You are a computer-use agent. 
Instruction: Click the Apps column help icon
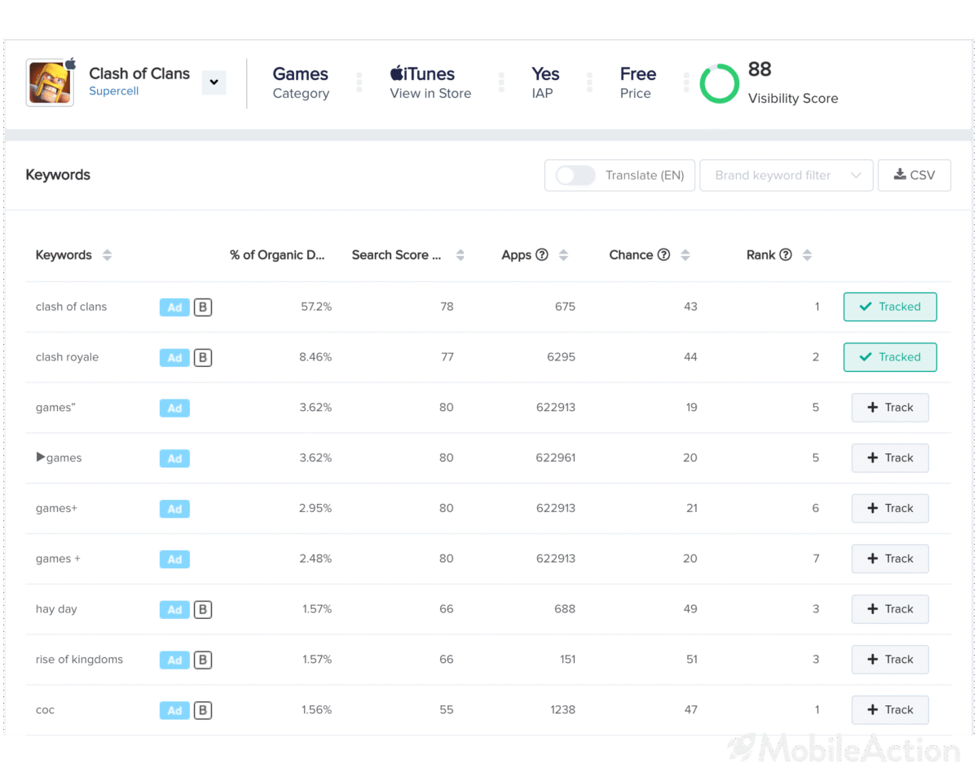point(542,255)
